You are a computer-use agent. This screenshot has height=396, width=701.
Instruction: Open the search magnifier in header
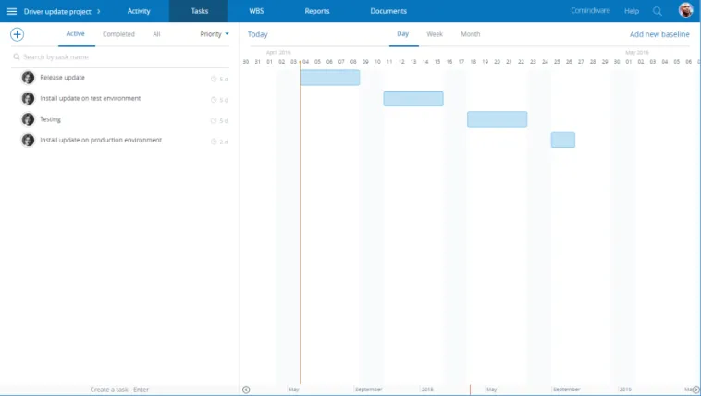[658, 11]
